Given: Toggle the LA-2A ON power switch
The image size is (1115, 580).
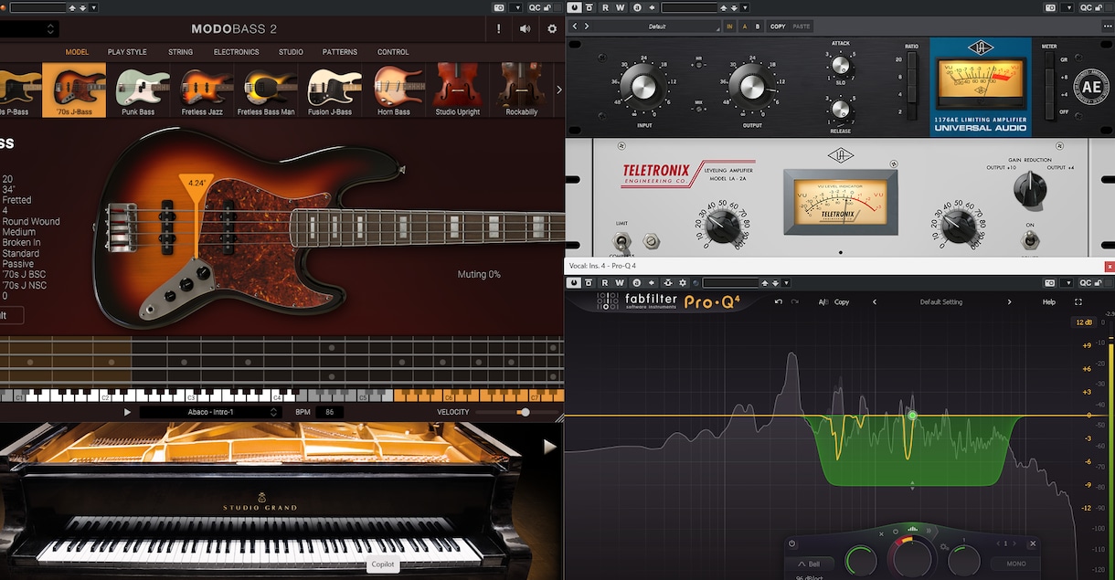Looking at the screenshot, I should pos(1030,239).
